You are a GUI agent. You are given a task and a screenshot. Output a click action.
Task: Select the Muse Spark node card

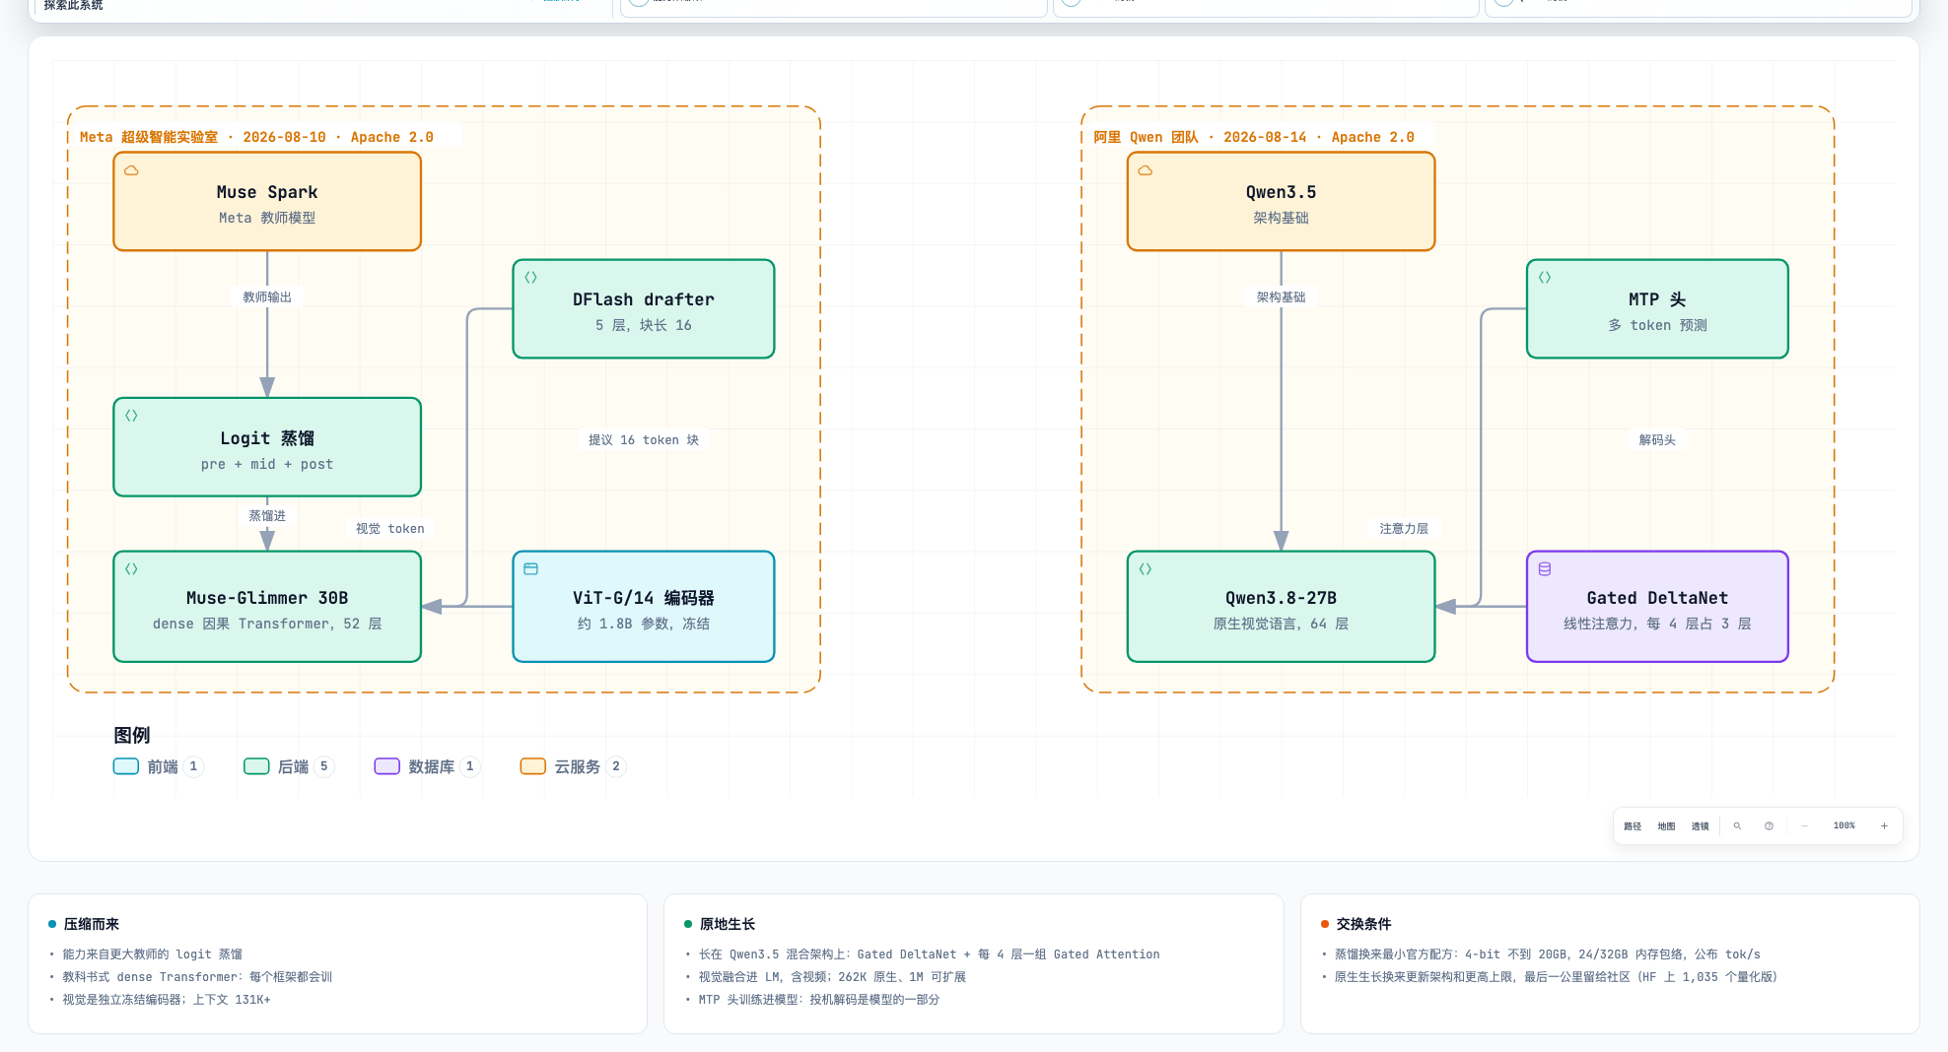(267, 202)
